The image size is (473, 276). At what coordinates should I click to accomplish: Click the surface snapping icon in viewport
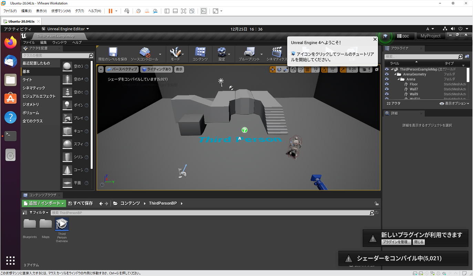click(x=301, y=70)
